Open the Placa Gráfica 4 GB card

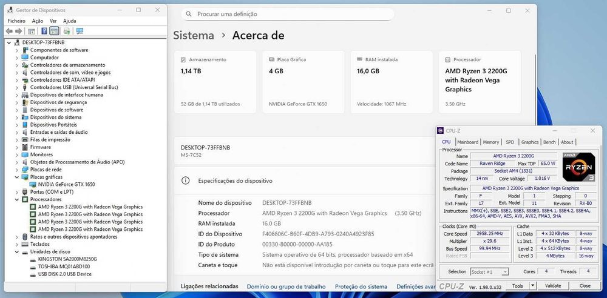tap(303, 82)
